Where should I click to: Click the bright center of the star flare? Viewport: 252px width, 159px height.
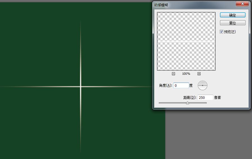coord(81,87)
